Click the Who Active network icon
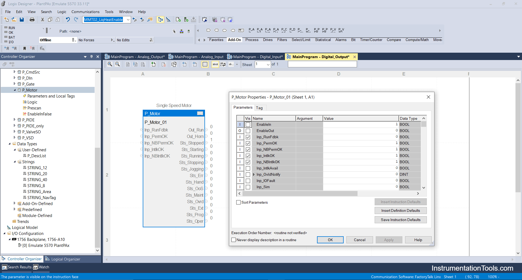 182,32
